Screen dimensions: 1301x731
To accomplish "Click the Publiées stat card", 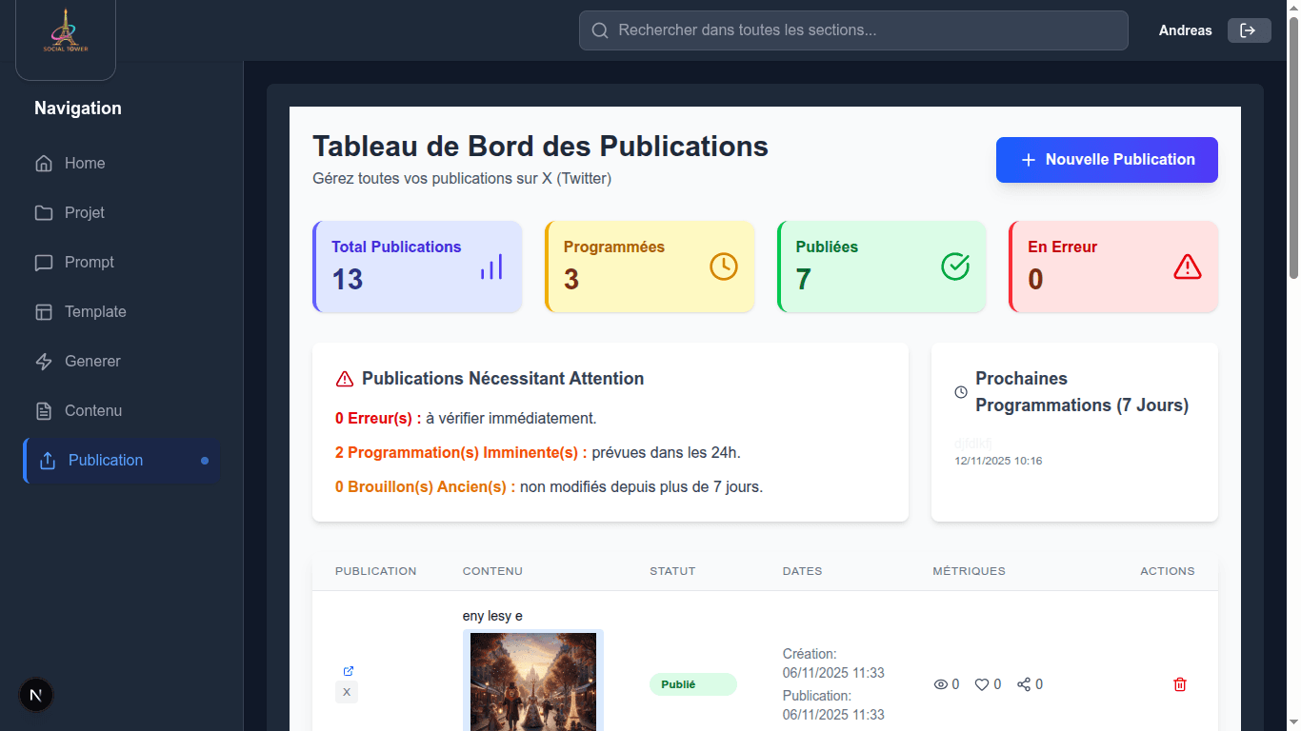I will pos(882,267).
